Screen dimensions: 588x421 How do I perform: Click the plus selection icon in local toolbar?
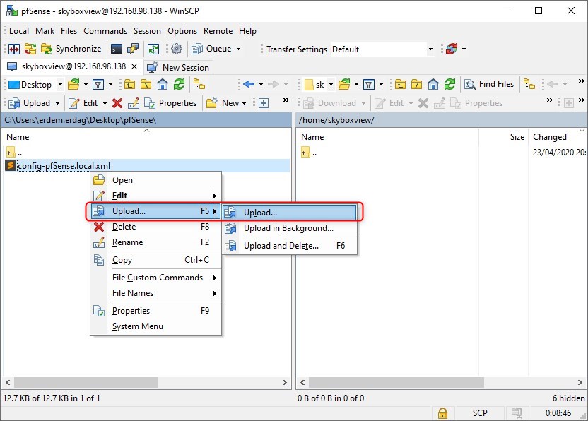(264, 103)
